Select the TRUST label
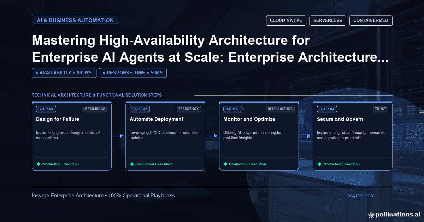 381,109
